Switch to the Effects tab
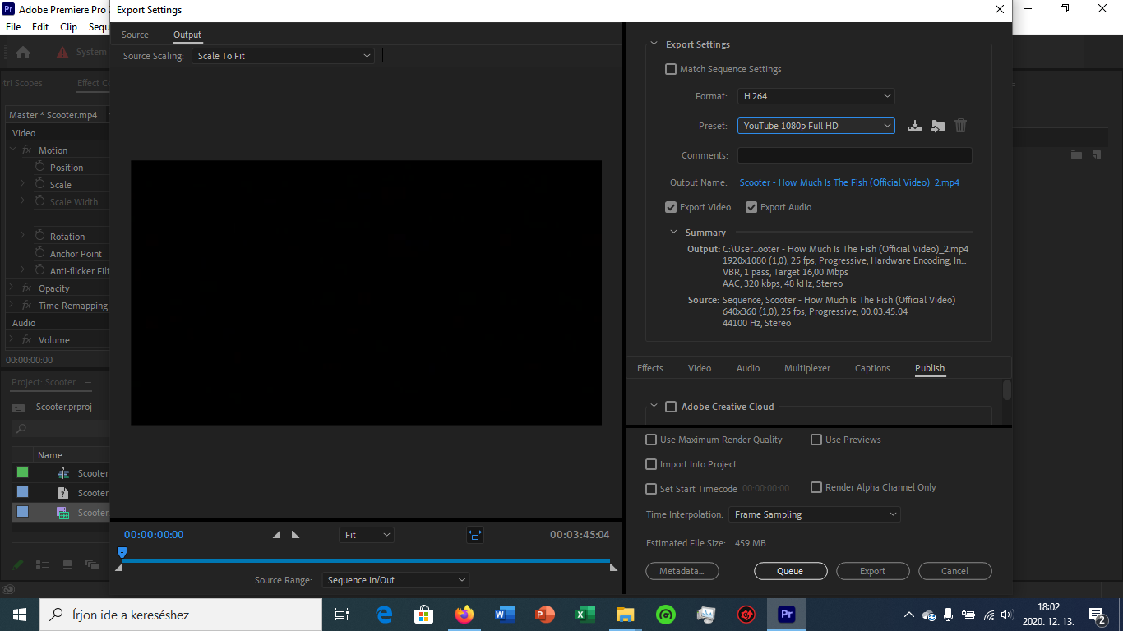This screenshot has height=631, width=1123. click(x=650, y=368)
